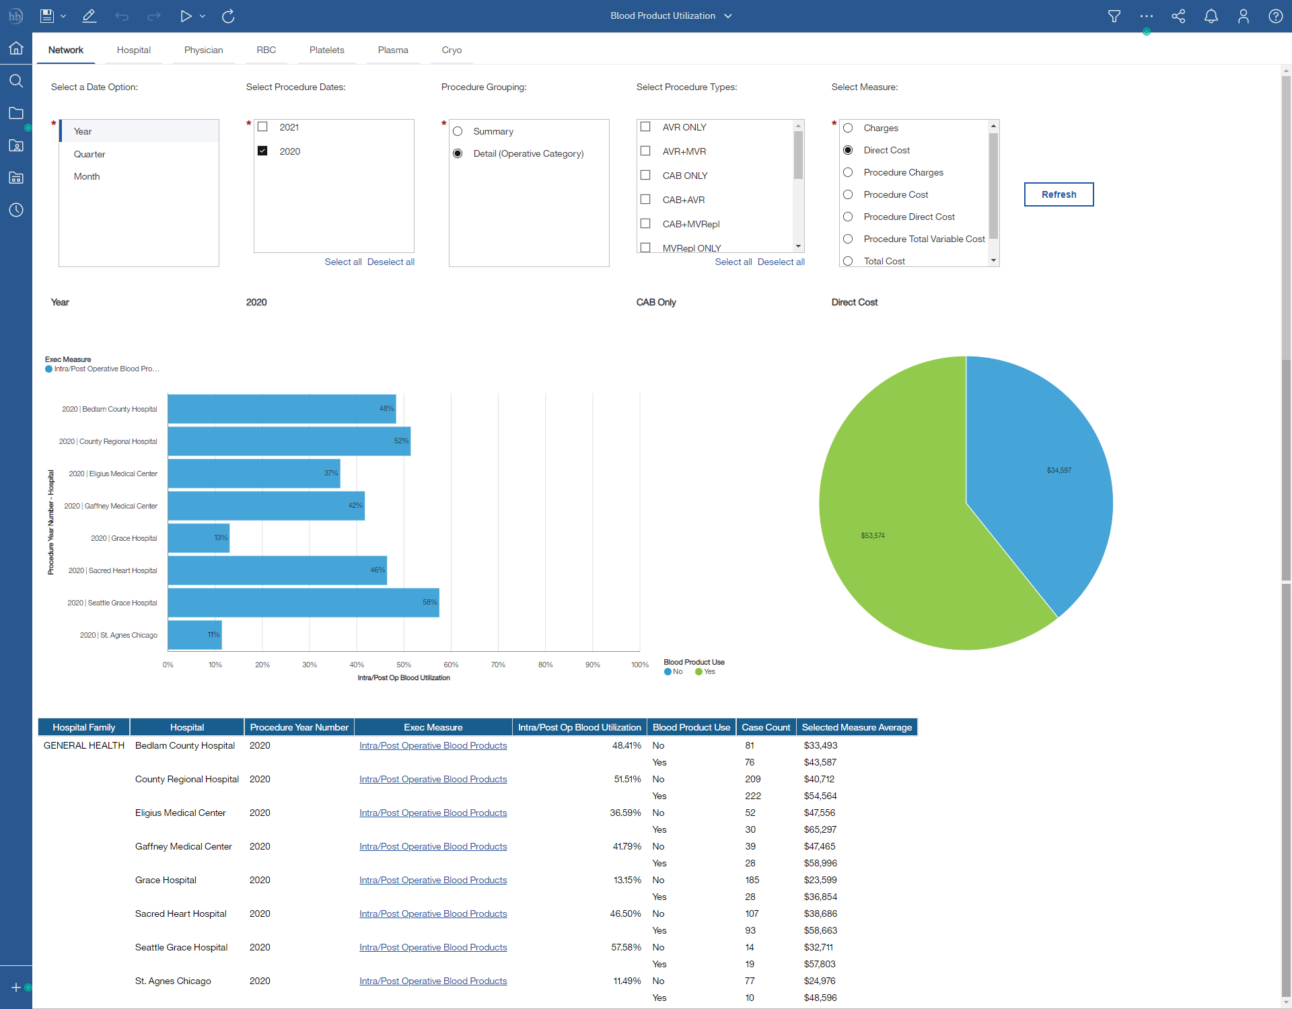Image resolution: width=1292 pixels, height=1009 pixels.
Task: Select the Edit pencil icon
Action: tap(89, 15)
